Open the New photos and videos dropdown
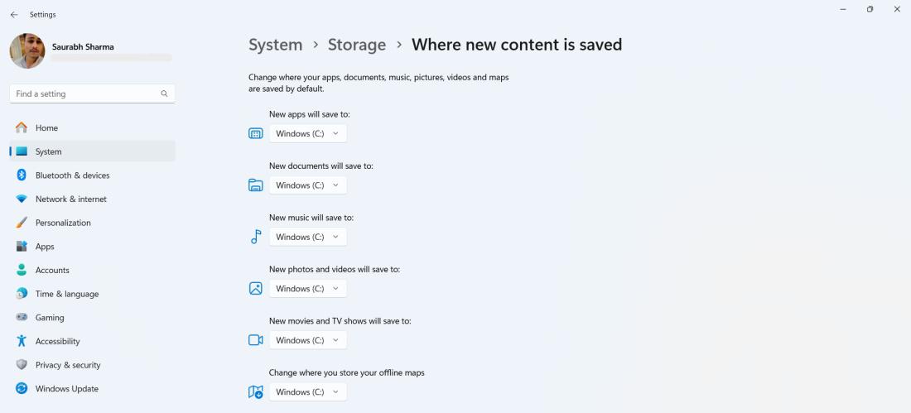Image resolution: width=911 pixels, height=413 pixels. point(308,289)
